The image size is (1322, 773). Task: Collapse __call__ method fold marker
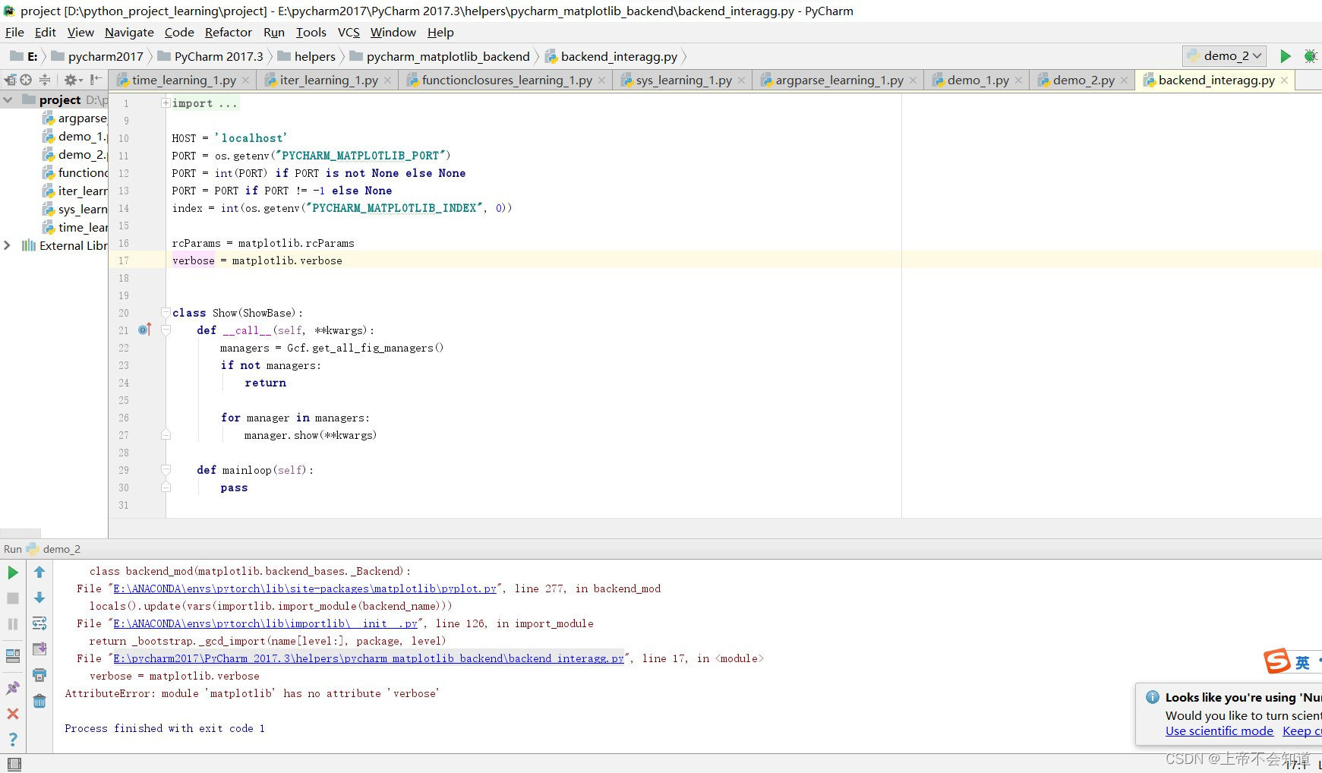point(165,330)
